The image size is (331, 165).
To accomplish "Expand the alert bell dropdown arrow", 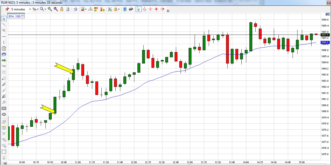I will (x=119, y=9).
